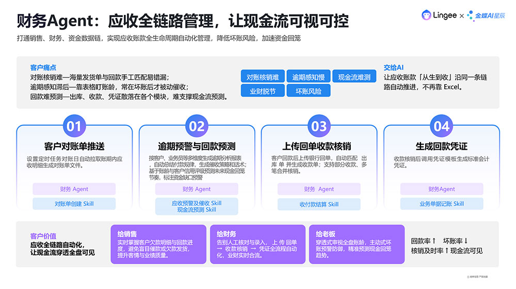Select the 01 step number circle
516x289 pixels.
click(x=74, y=126)
